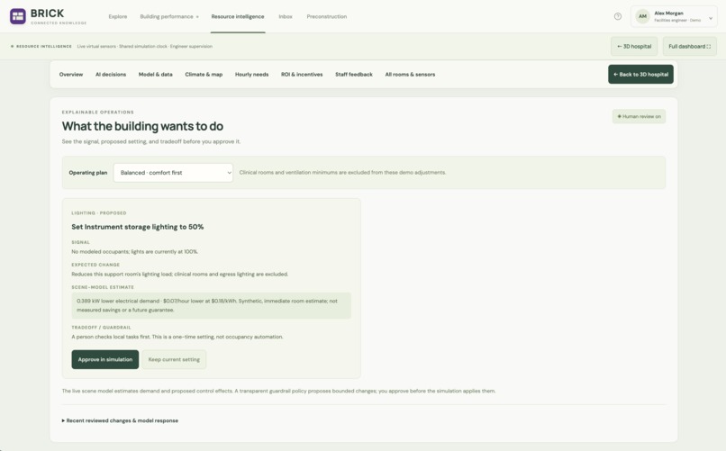Open the Full dashboard button
The image size is (726, 451).
coord(689,46)
